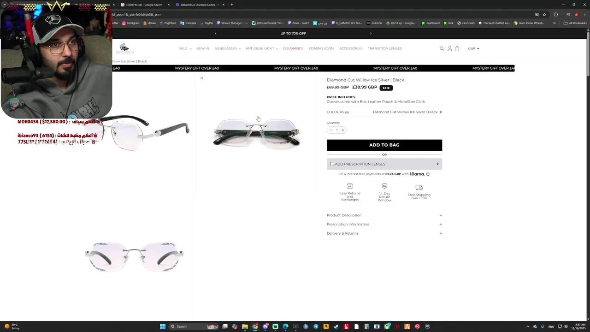The height and width of the screenshot is (332, 590).
Task: Open the browser extensions puzzle icon
Action: (x=556, y=14)
